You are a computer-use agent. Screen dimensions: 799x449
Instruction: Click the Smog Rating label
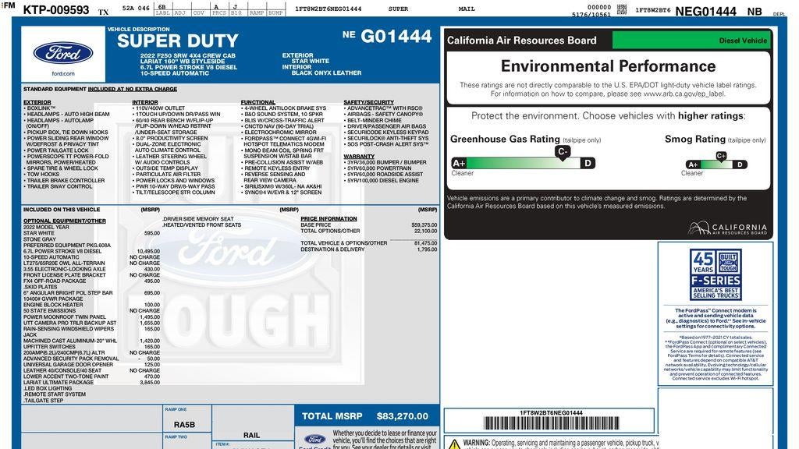695,139
